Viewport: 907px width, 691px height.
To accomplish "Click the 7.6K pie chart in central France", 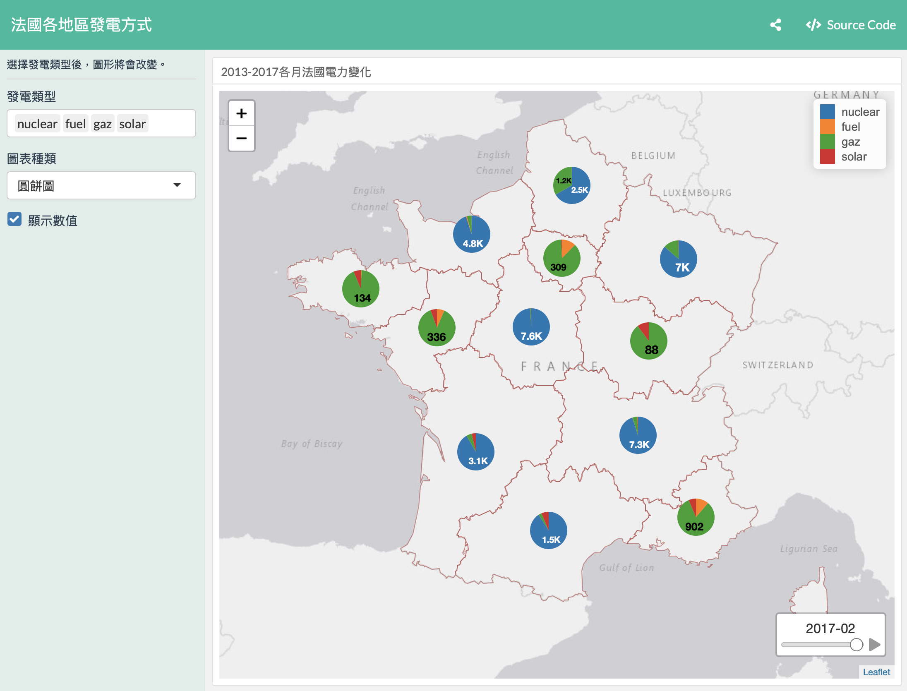I will click(x=531, y=326).
